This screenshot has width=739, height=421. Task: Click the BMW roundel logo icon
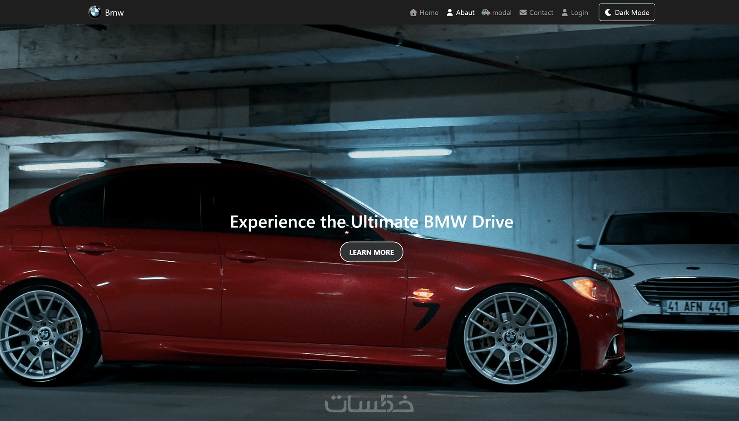95,12
